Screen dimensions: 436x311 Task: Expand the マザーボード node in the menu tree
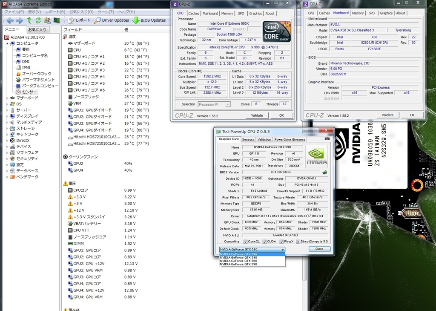[x=7, y=98]
